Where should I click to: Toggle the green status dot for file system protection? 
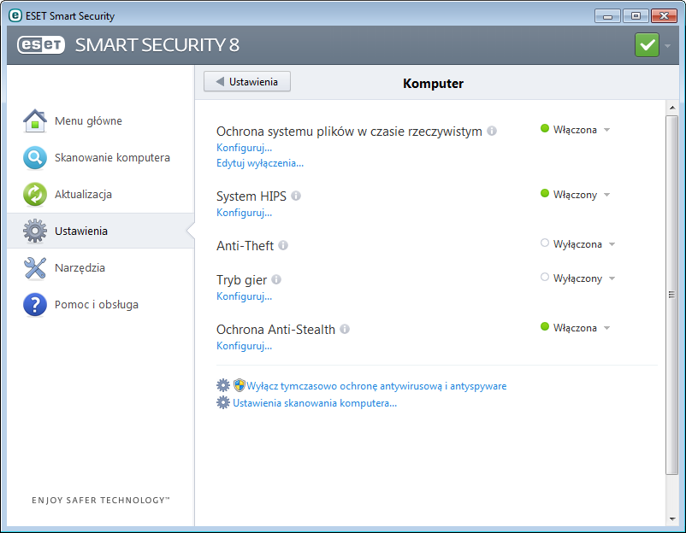[x=545, y=128]
